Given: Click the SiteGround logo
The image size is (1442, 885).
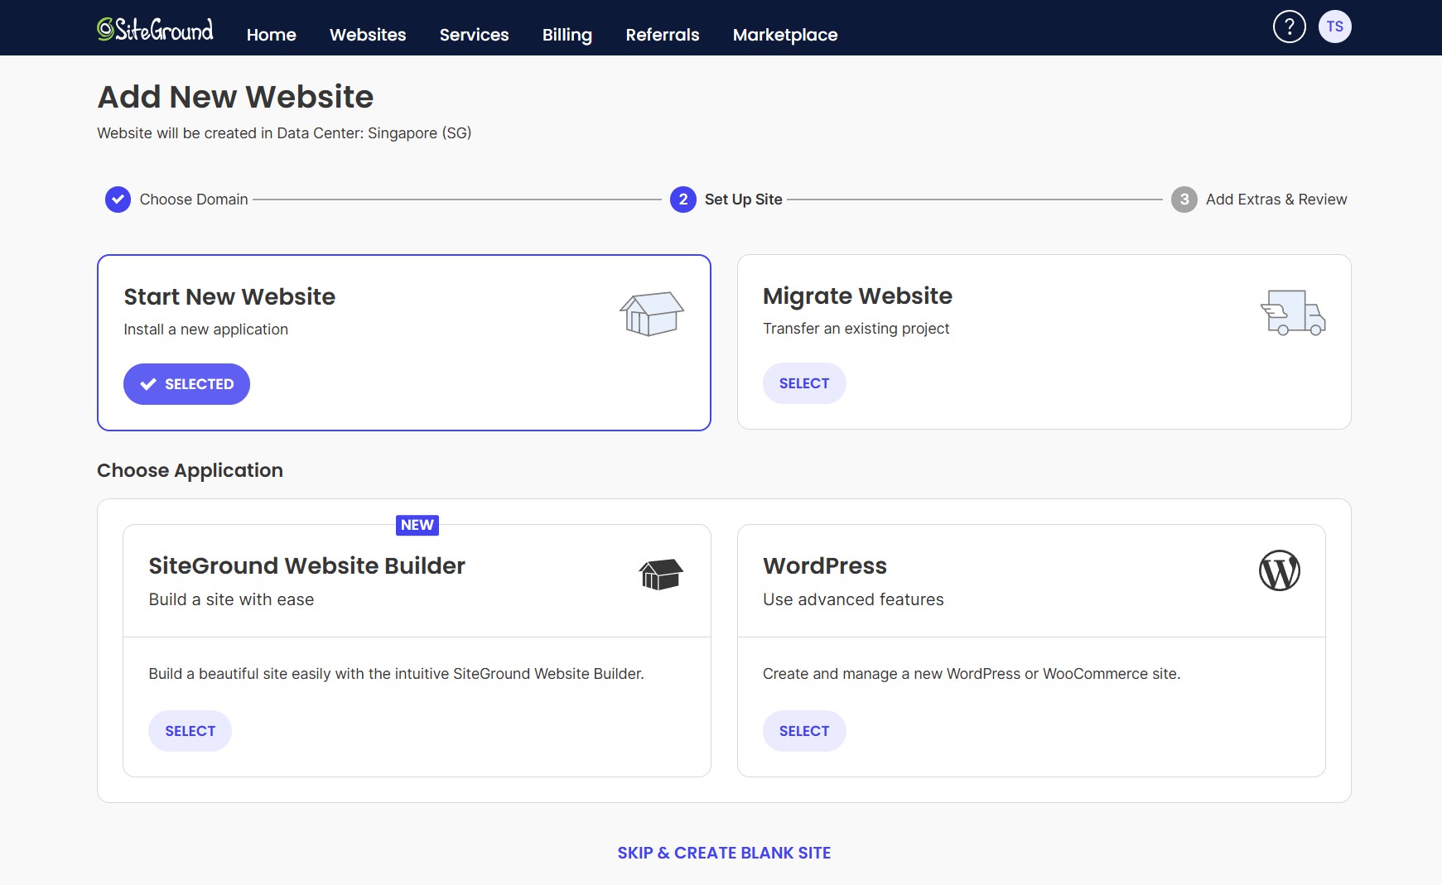Looking at the screenshot, I should click(x=154, y=27).
